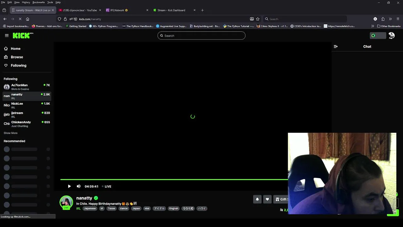This screenshot has width=403, height=227.
Task: Open the Tools menu
Action: pyautogui.click(x=50, y=2)
